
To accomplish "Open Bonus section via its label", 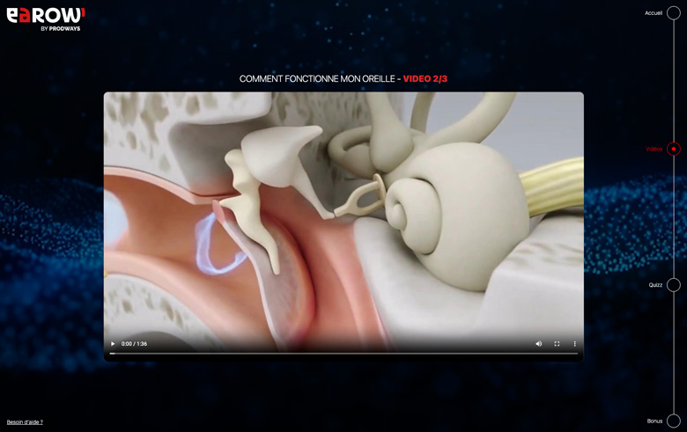I will click(654, 421).
